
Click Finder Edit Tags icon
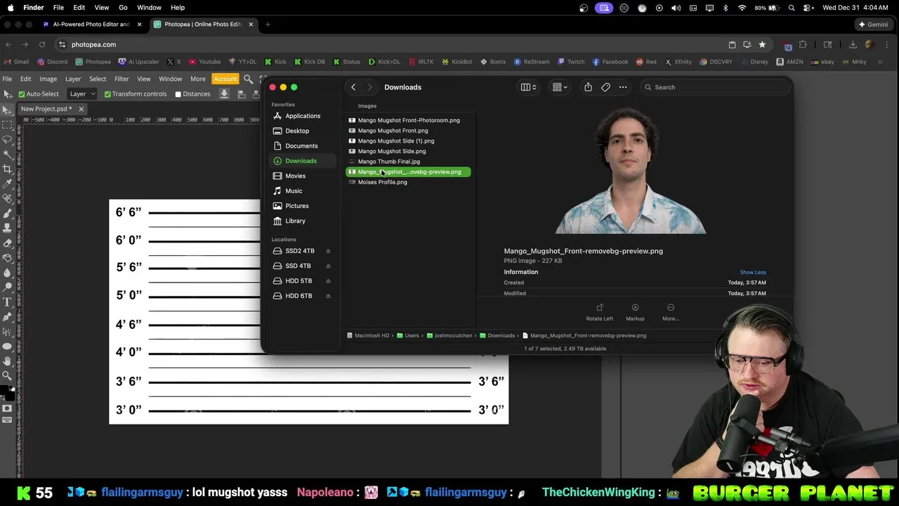605,87
